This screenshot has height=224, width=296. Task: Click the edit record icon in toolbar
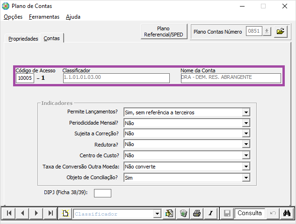[169, 213]
